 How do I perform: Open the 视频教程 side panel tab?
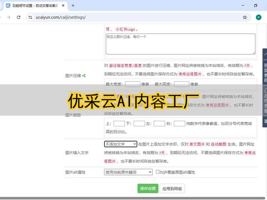265,73
